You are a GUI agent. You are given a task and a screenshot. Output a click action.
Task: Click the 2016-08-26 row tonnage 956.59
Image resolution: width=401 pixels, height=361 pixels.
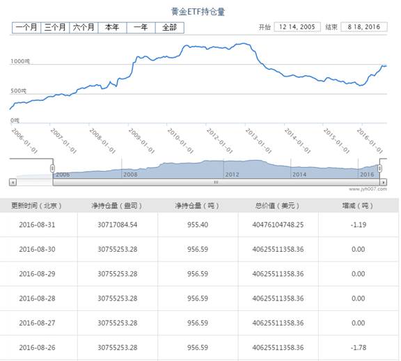coord(198,348)
